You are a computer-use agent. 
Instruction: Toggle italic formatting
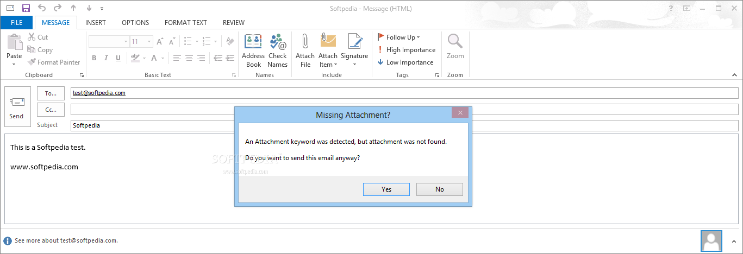click(107, 58)
